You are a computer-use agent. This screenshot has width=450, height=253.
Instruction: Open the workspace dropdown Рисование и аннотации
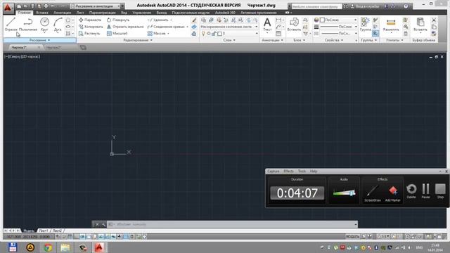pyautogui.click(x=97, y=6)
